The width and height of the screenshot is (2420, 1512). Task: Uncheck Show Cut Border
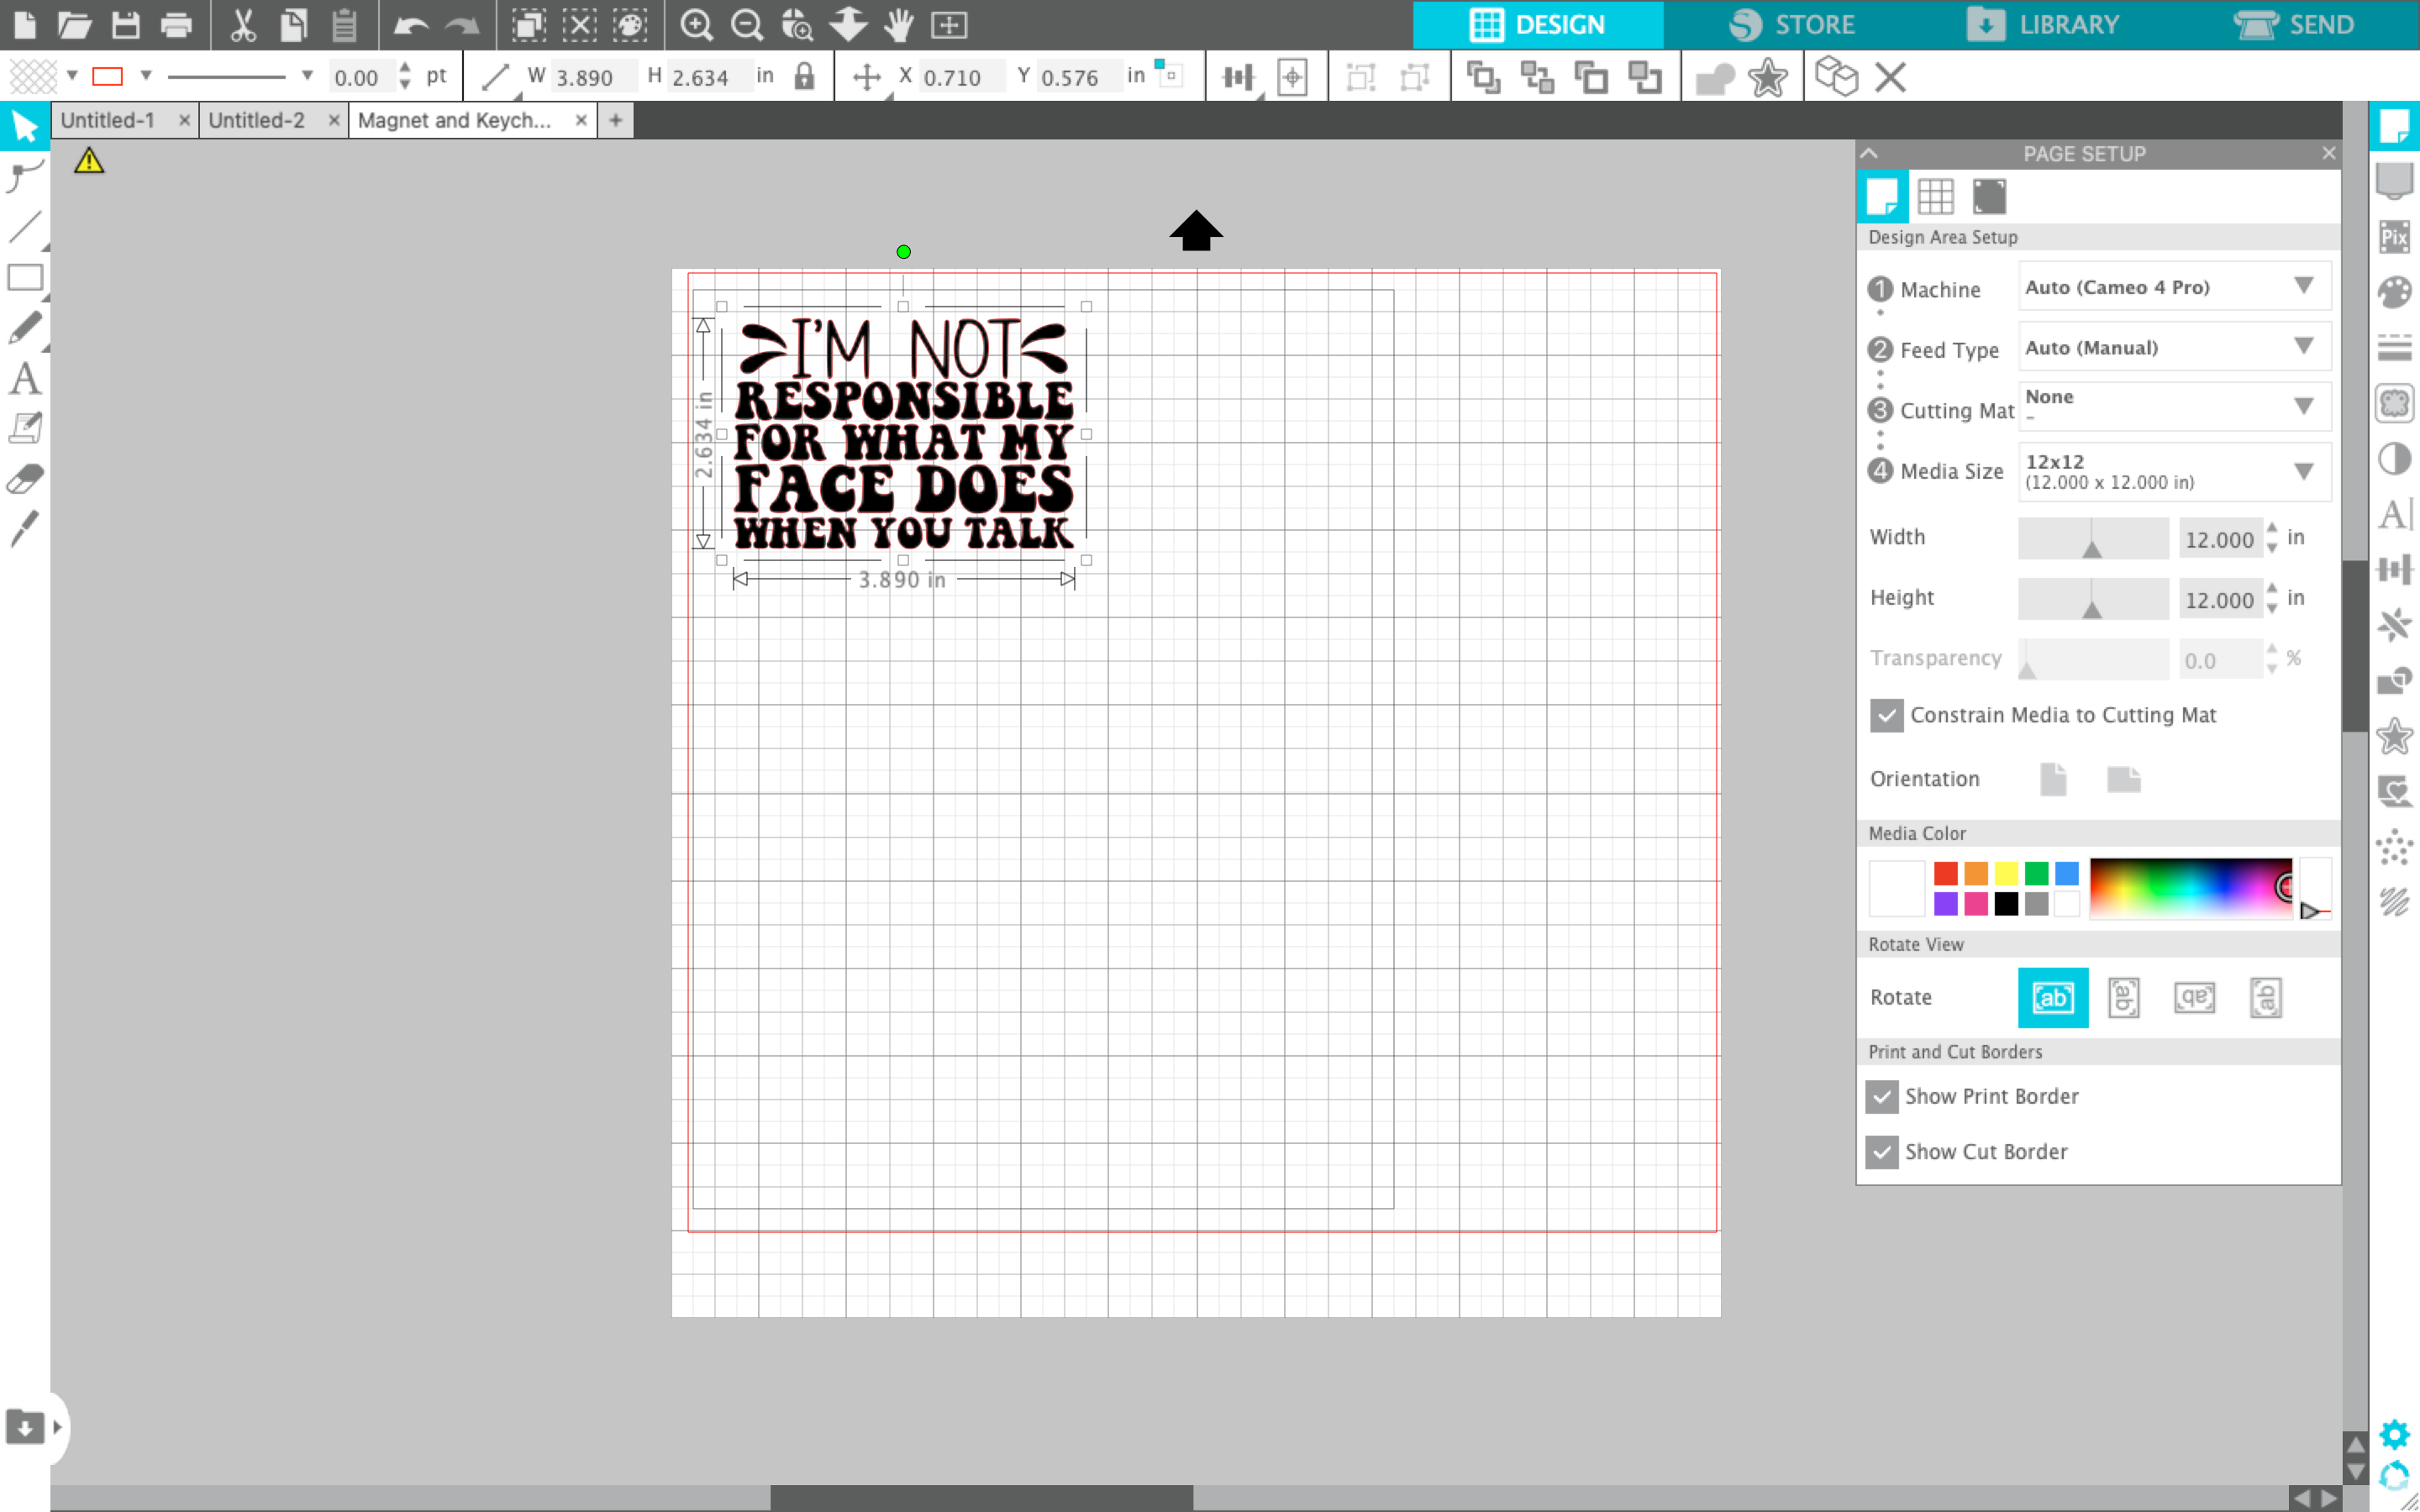pyautogui.click(x=1883, y=1151)
